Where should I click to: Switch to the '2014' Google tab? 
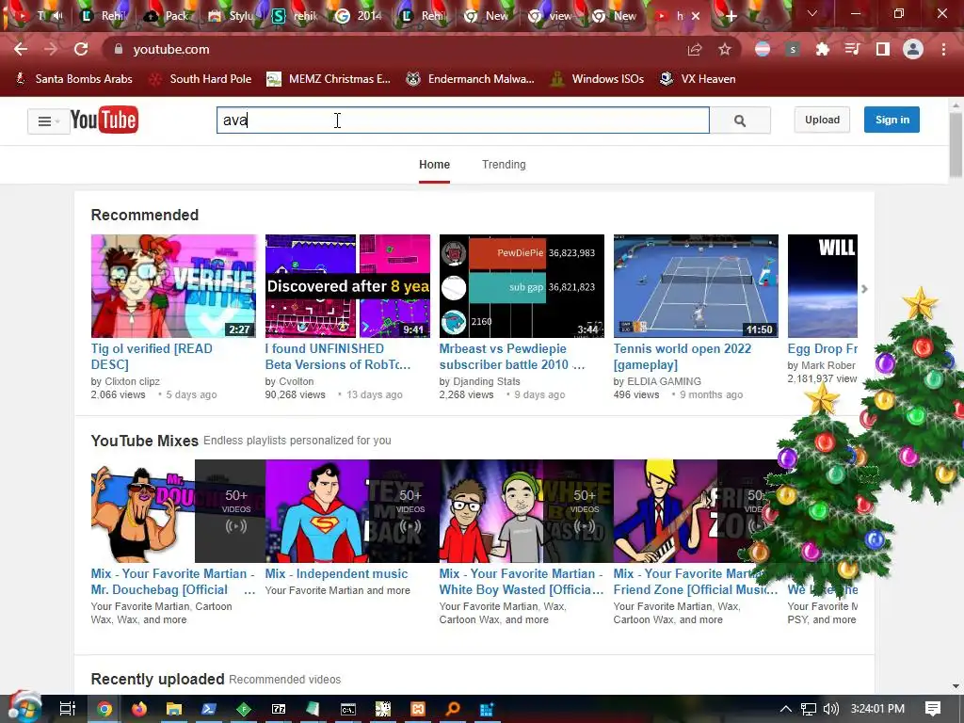coord(360,16)
